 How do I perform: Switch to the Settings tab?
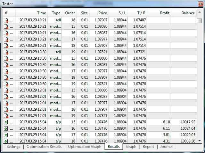[x=13, y=147]
